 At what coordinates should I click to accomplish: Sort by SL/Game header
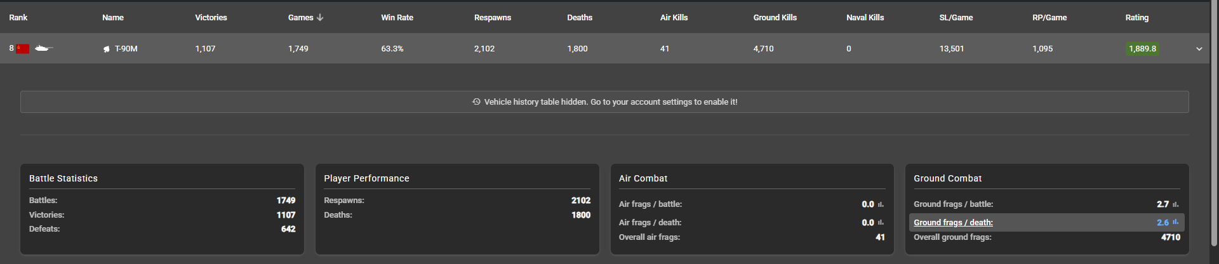[956, 18]
